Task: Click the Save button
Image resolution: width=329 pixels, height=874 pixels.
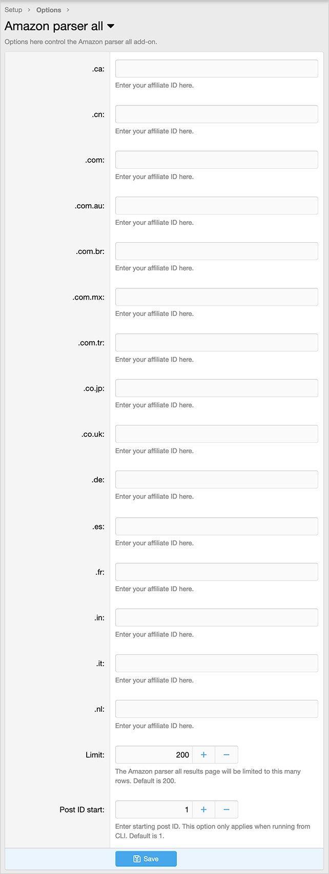Action: tap(146, 859)
